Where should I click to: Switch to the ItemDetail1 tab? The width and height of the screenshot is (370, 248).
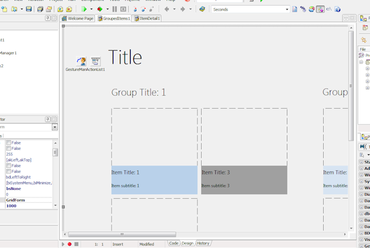tap(148, 19)
